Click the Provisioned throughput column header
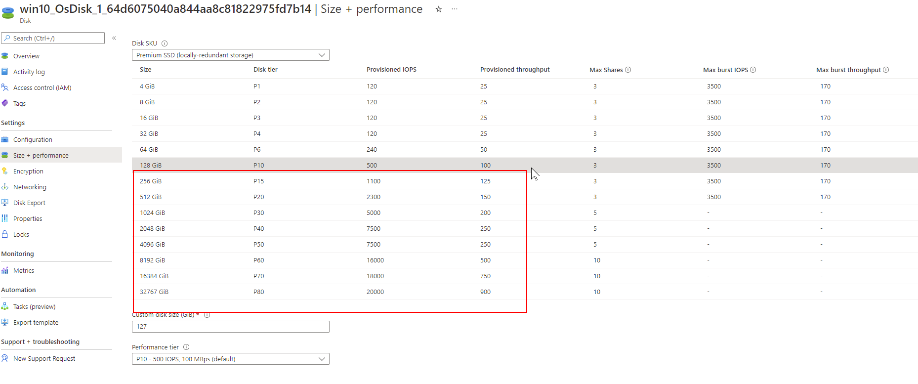The image size is (918, 384). (x=515, y=70)
